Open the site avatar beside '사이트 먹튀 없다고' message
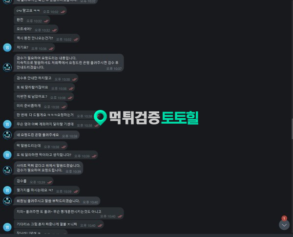The width and height of the screenshot is (293, 237). [x=7, y=170]
